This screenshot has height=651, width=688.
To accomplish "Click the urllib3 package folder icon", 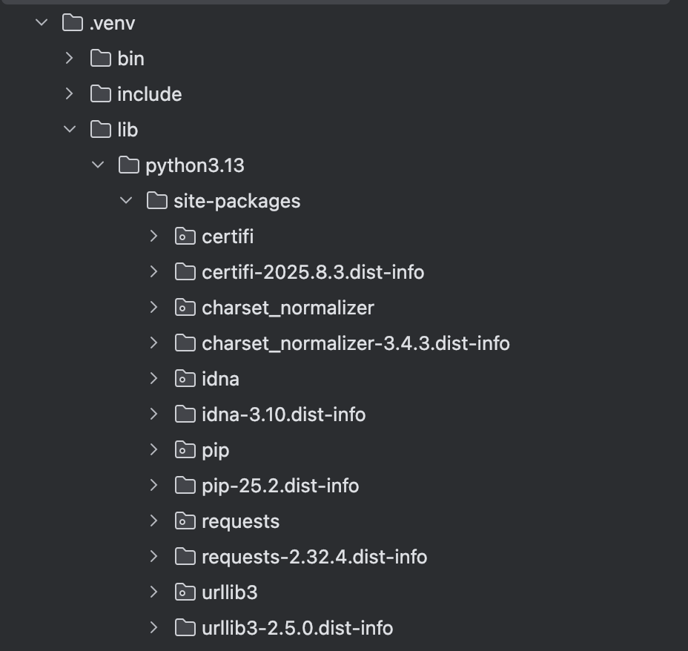I will (185, 592).
